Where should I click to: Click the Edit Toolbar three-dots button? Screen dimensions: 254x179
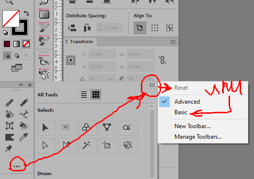(17, 167)
